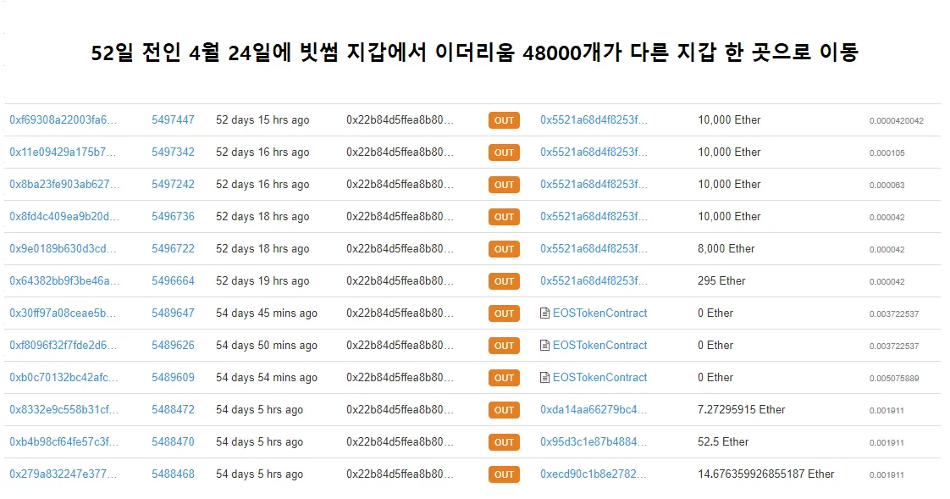Open transaction hash 0xf8096f32f7fde2d6…
The image size is (950, 499).
click(63, 345)
